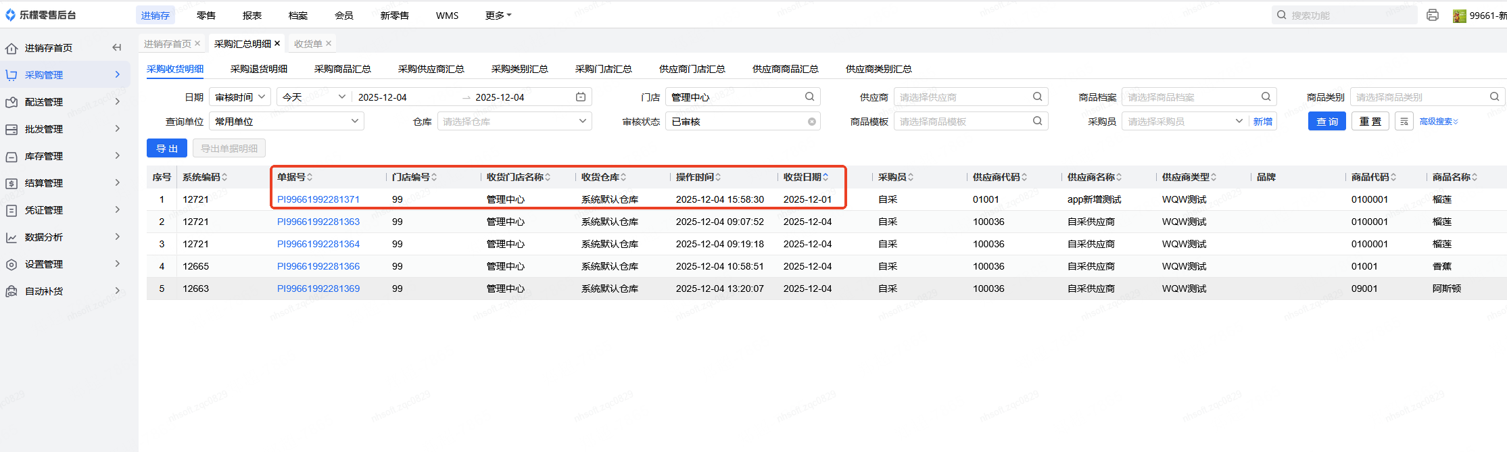
Task: Click the 乐檬零售后台 logo
Action: click(x=41, y=15)
